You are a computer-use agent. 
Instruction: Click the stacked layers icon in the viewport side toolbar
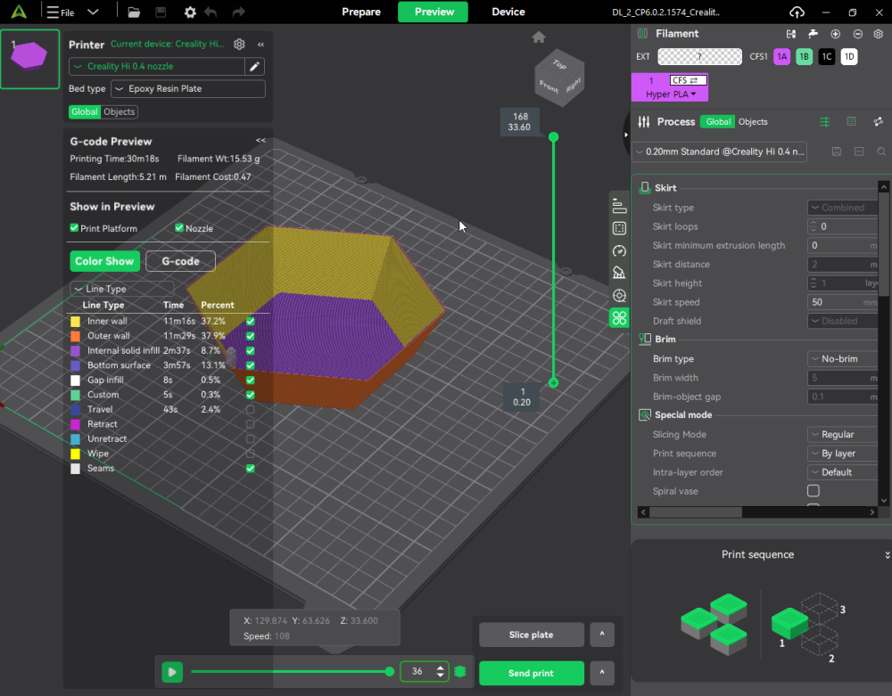pos(619,206)
